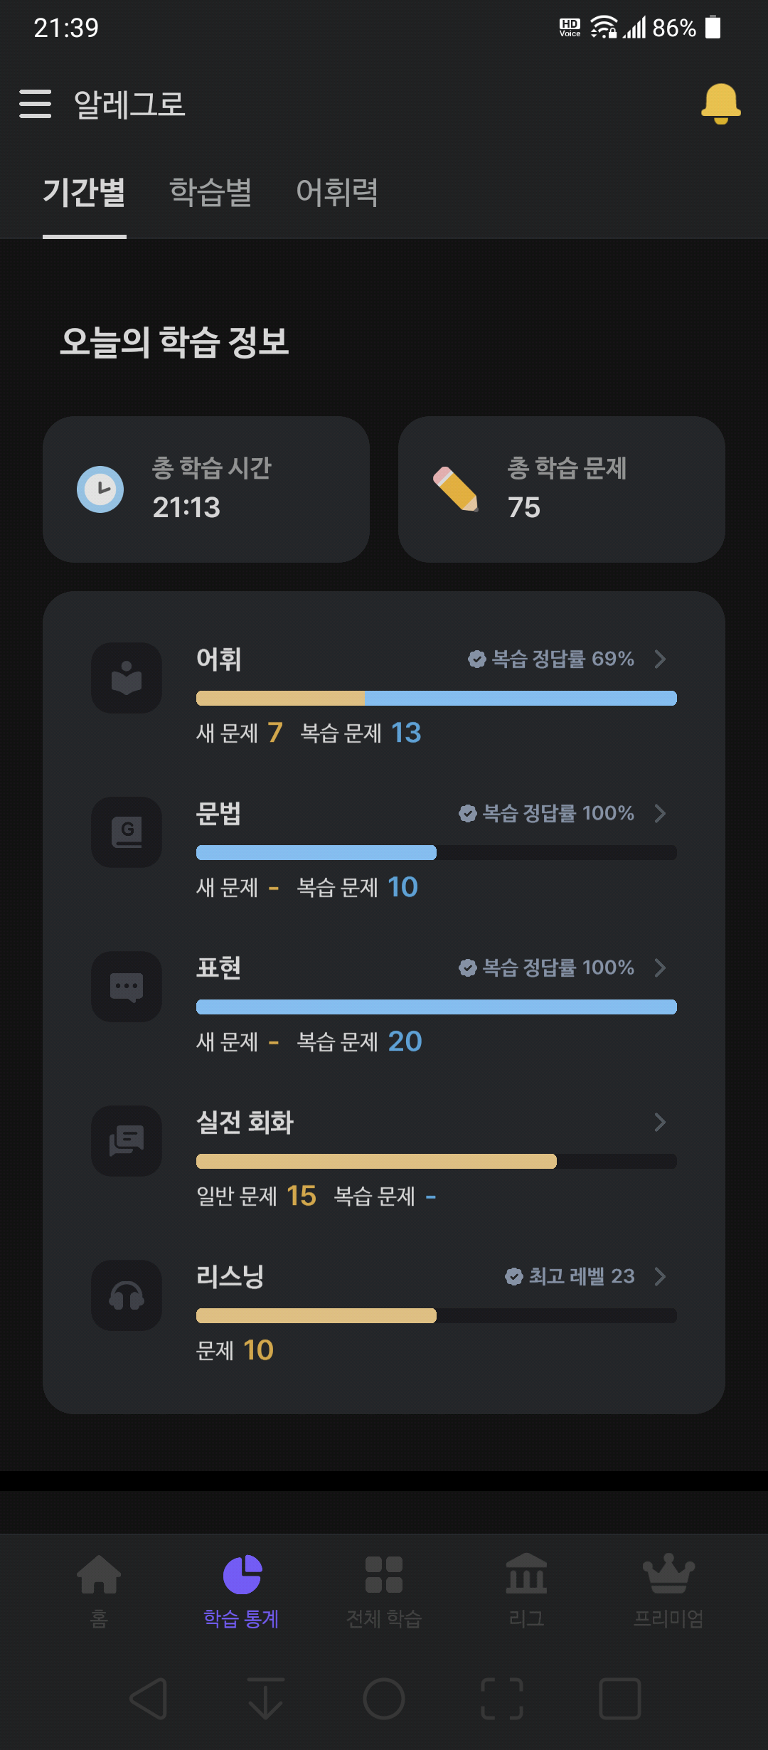Tap the yellow notification bell
768x1750 pixels.
(x=720, y=104)
